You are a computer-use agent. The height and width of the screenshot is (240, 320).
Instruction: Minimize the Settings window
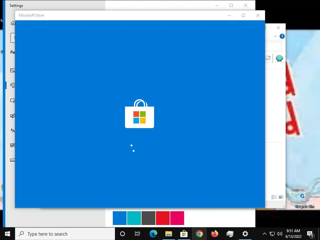point(217,5)
